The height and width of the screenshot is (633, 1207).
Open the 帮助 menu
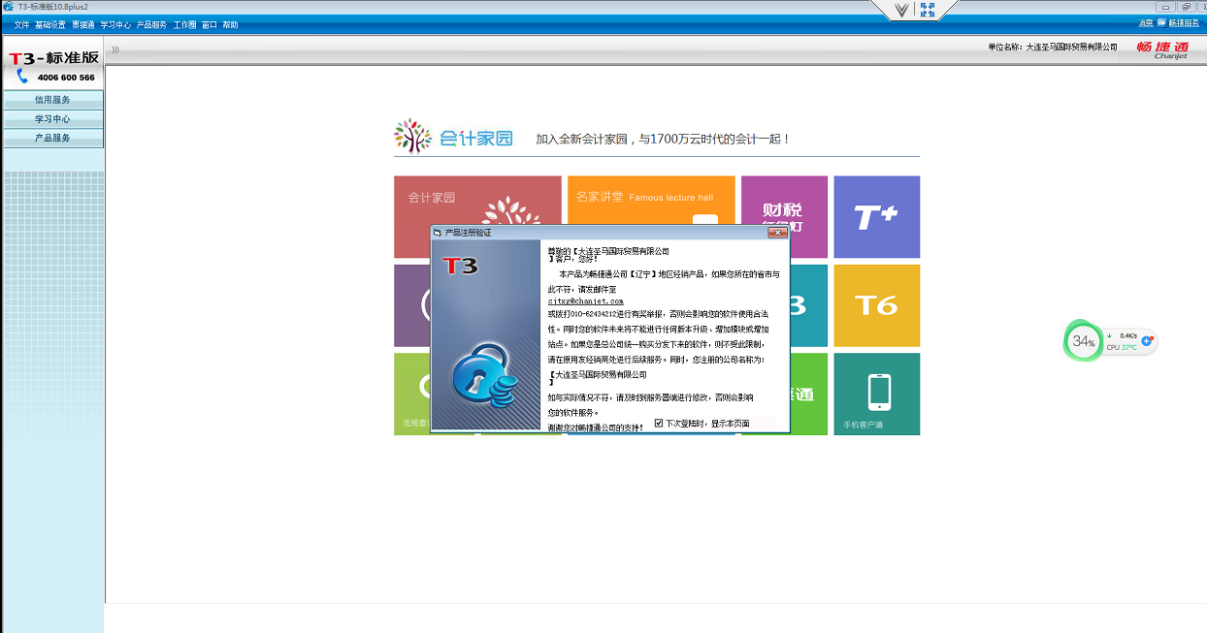[230, 24]
